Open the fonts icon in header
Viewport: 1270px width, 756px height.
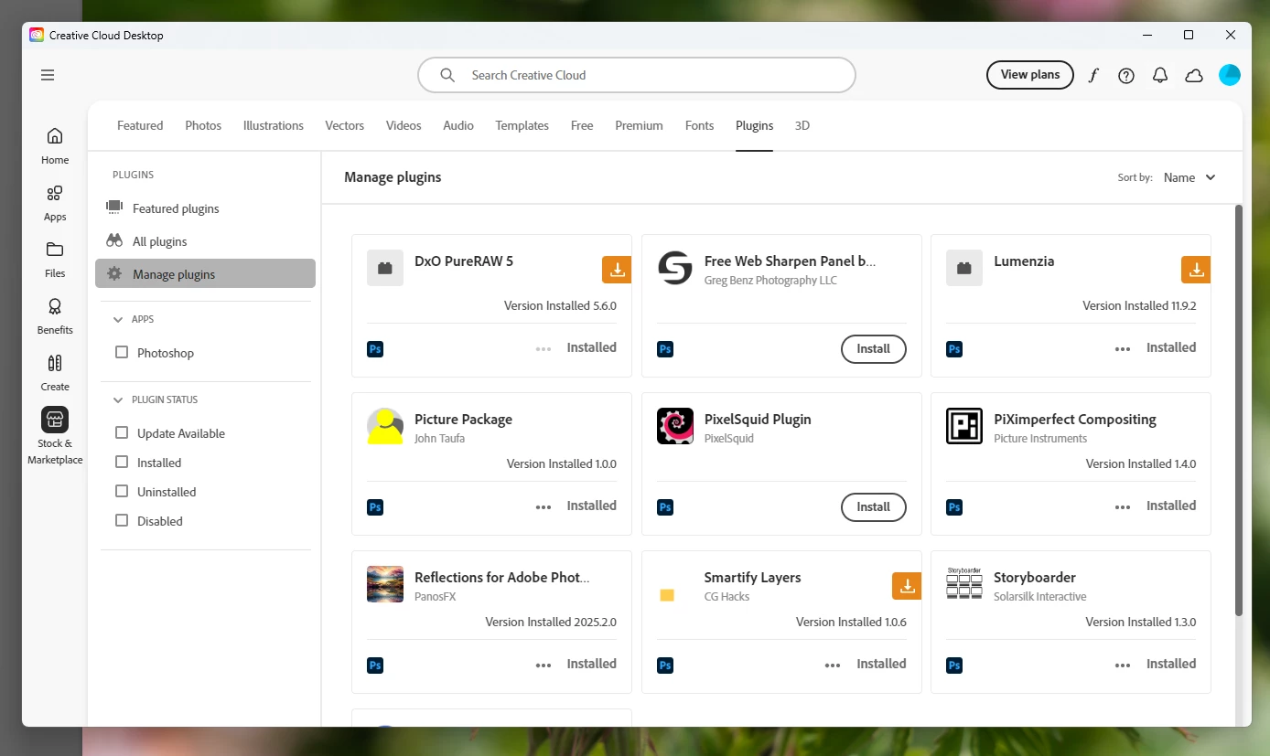point(1092,76)
